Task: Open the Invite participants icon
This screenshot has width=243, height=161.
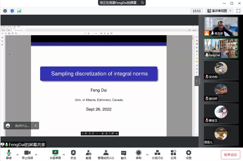Action: [x=88, y=154]
